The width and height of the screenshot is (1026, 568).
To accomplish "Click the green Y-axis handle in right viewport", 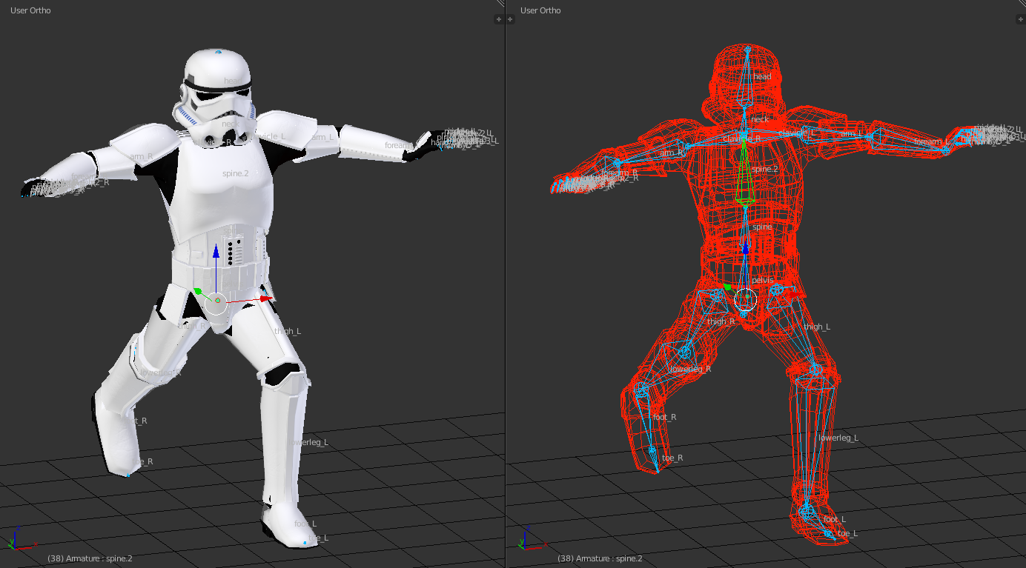I will [727, 287].
